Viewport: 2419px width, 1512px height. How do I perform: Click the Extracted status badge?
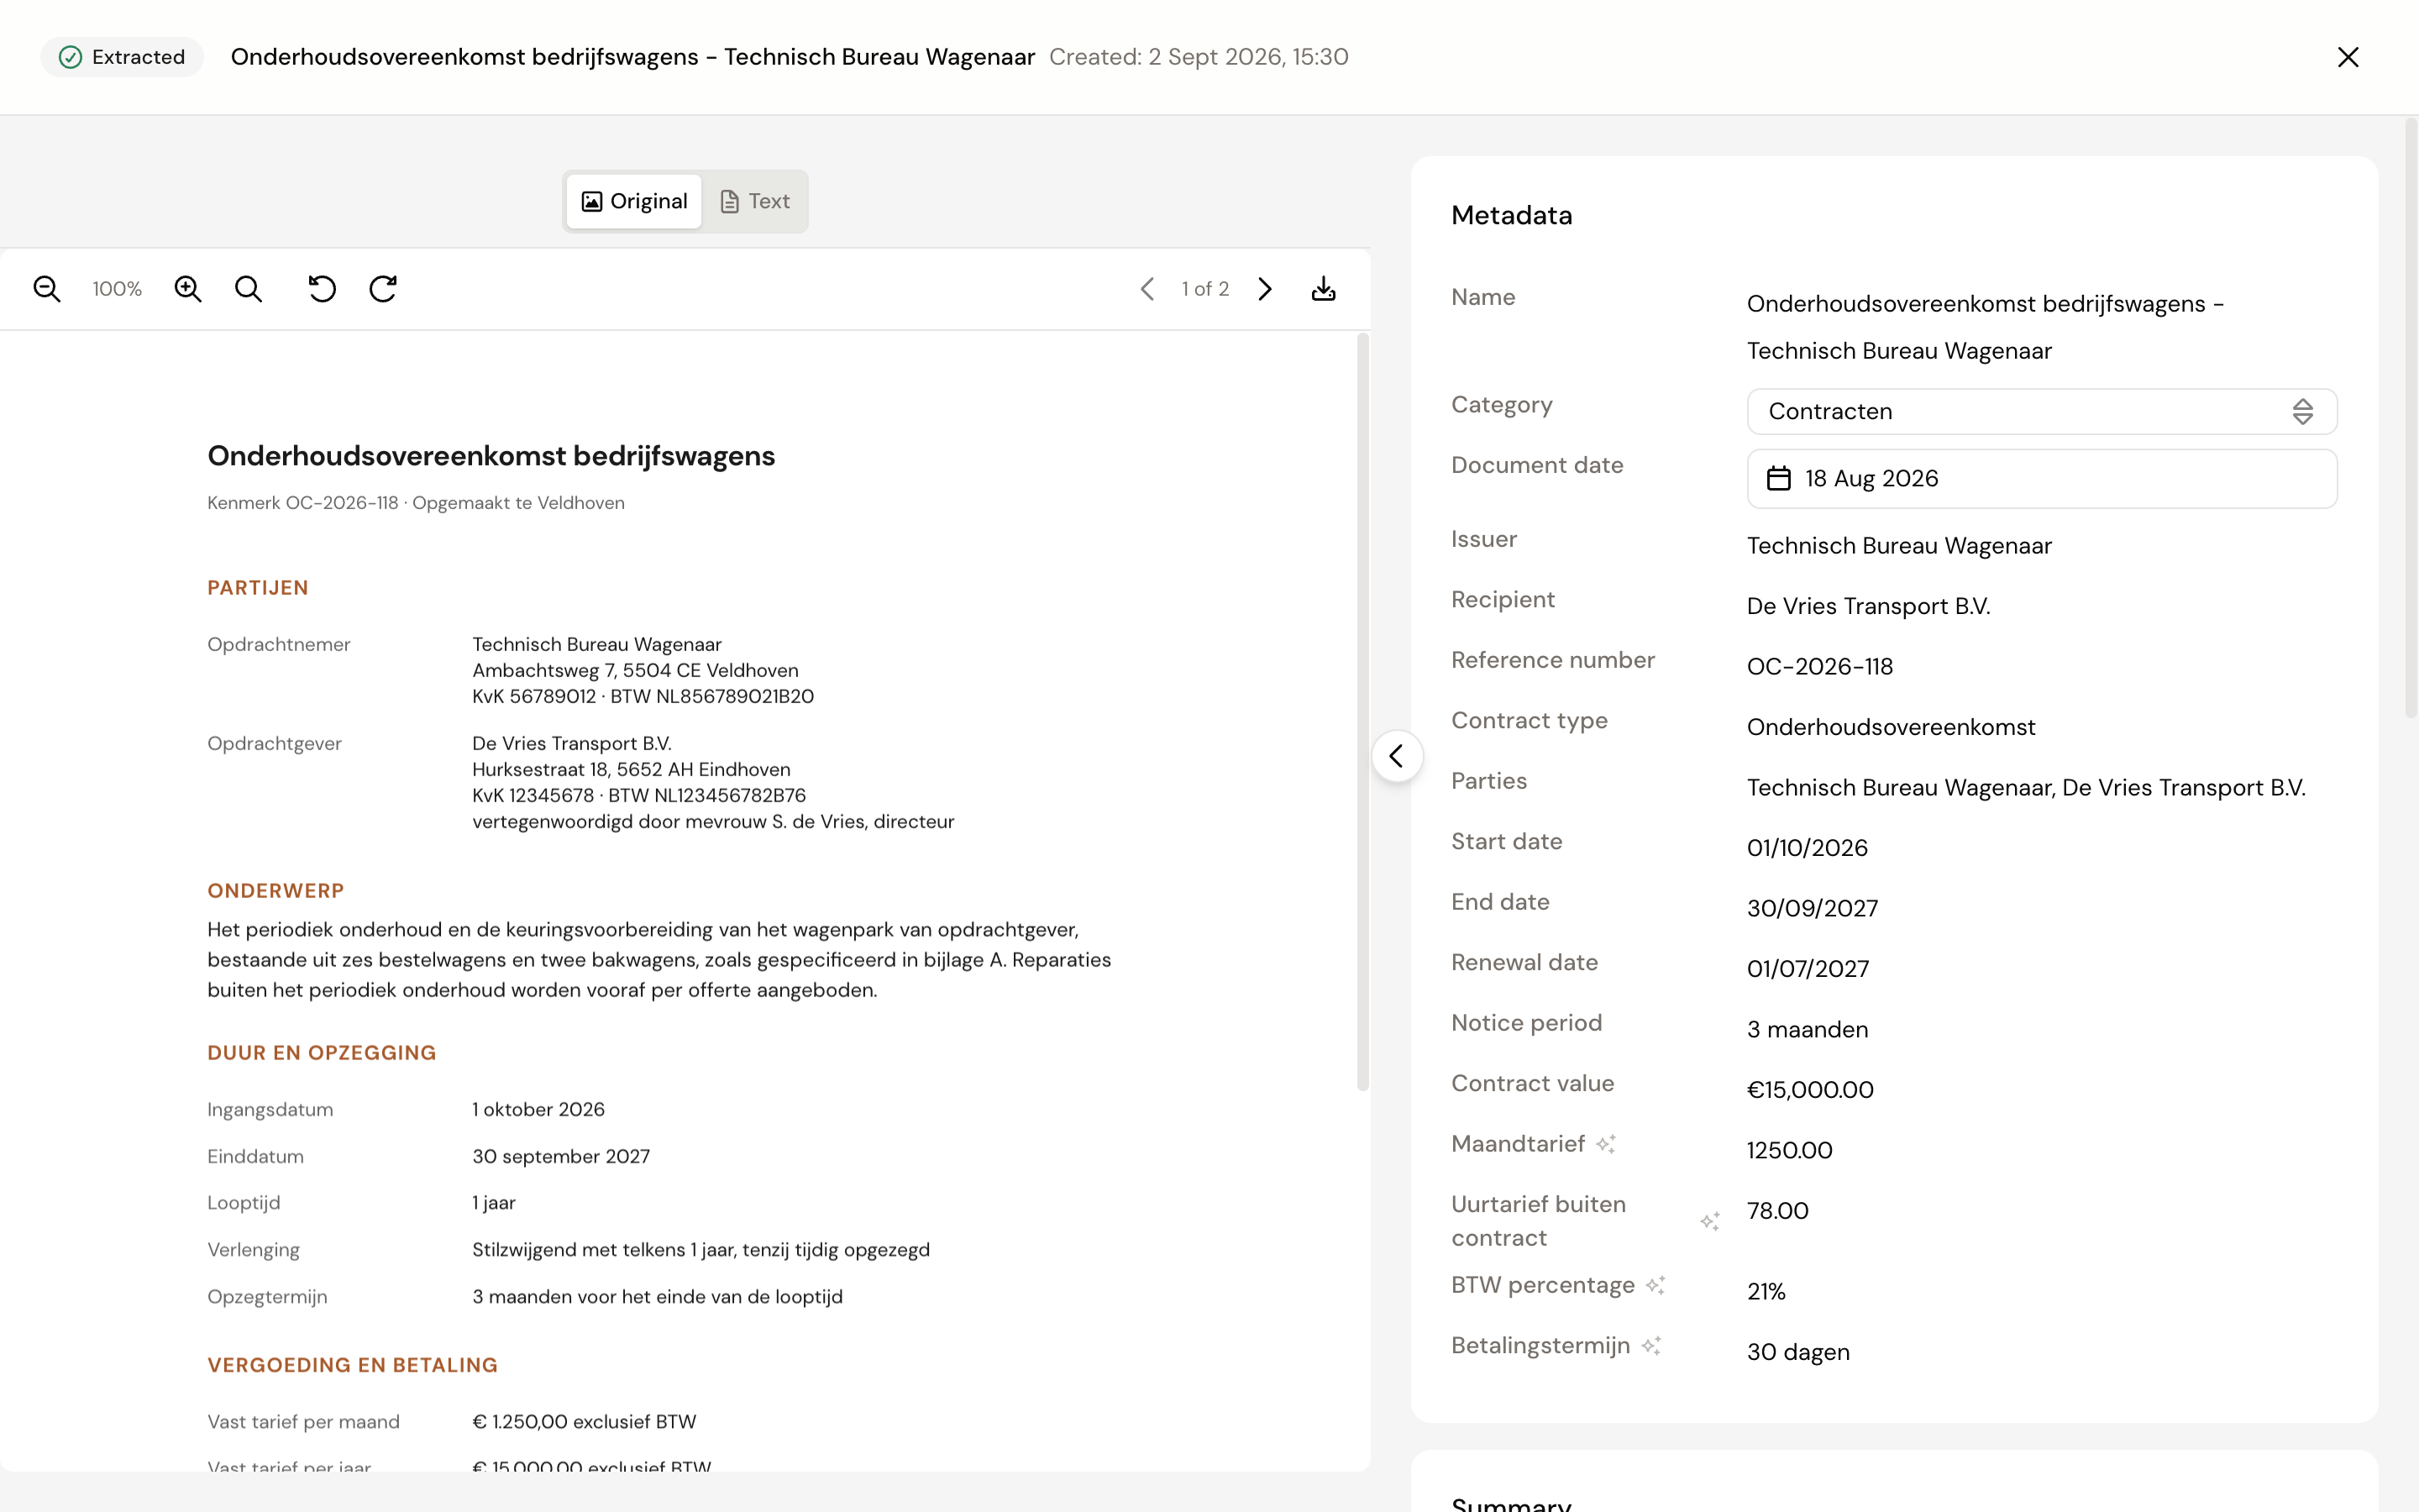click(x=122, y=57)
